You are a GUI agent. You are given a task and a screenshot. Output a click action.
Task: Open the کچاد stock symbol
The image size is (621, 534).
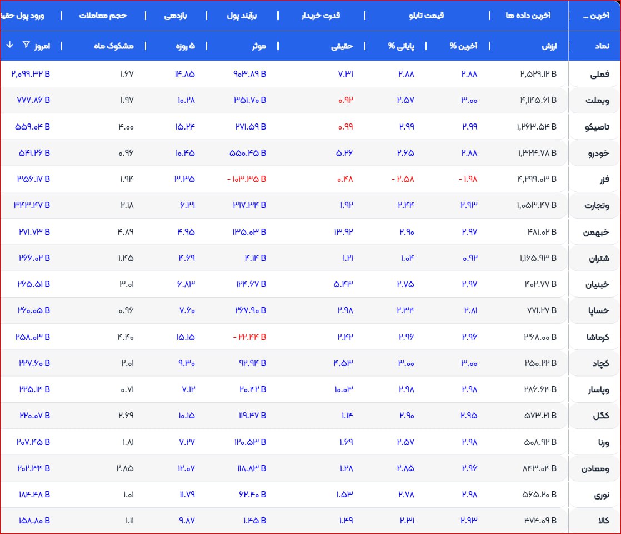(x=600, y=363)
